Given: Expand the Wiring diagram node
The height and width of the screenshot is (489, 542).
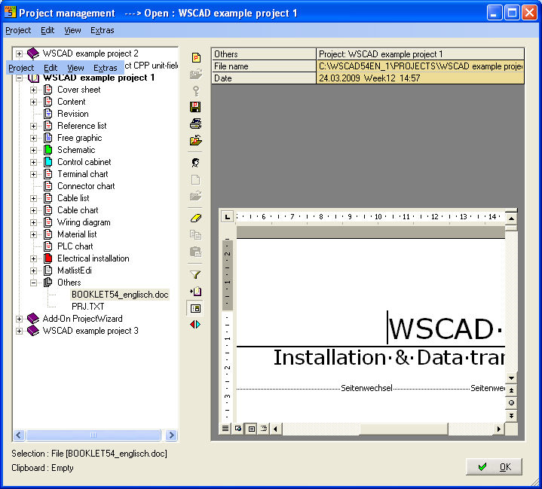Looking at the screenshot, I should 33,222.
